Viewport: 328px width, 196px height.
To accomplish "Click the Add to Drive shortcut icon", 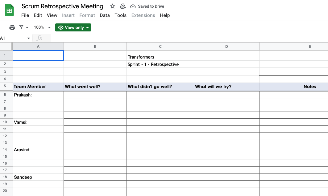I will pyautogui.click(x=123, y=6).
